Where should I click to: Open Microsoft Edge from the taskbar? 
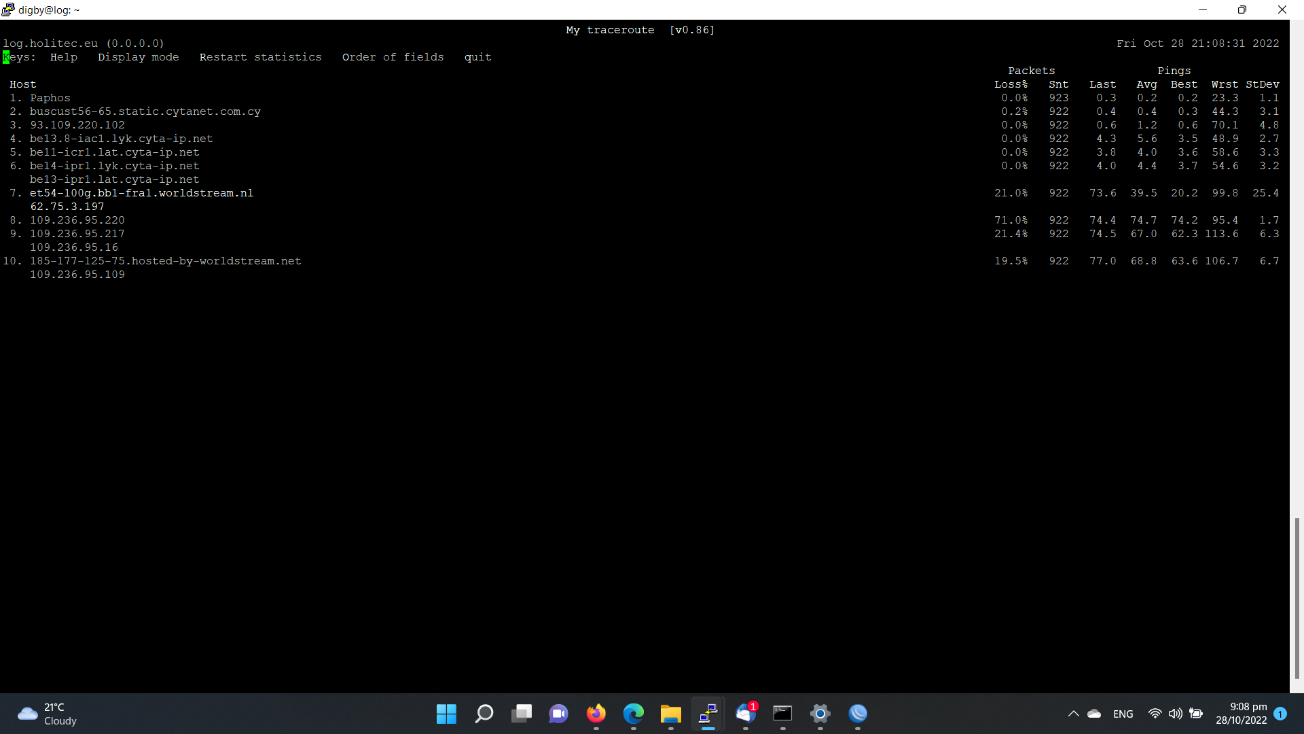633,714
